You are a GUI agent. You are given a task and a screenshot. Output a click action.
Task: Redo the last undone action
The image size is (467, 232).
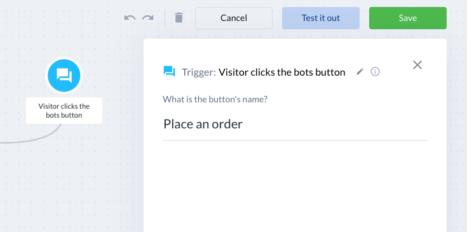(x=147, y=18)
